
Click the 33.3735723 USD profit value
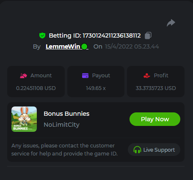point(156,88)
